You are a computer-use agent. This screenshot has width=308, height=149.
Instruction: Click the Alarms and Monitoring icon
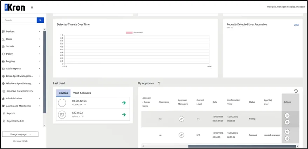(x=4, y=106)
